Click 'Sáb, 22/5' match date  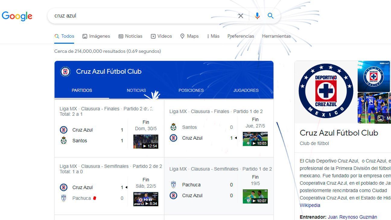point(146,186)
